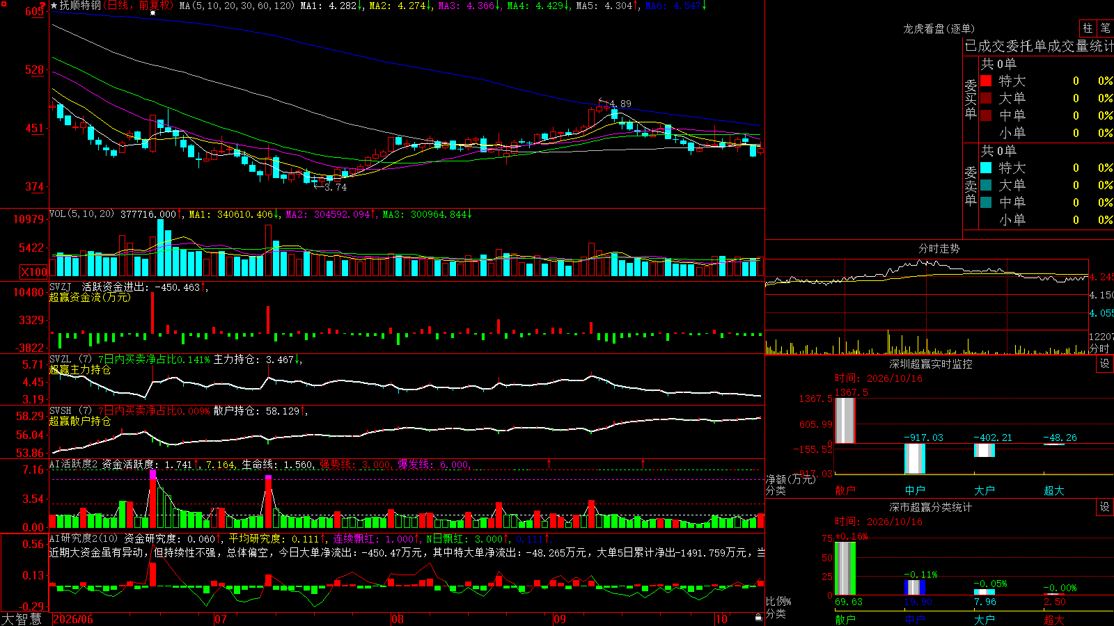The height and width of the screenshot is (626, 1114).
Task: Click the 深市超赢分类统计 panel title
Action: coord(931,507)
